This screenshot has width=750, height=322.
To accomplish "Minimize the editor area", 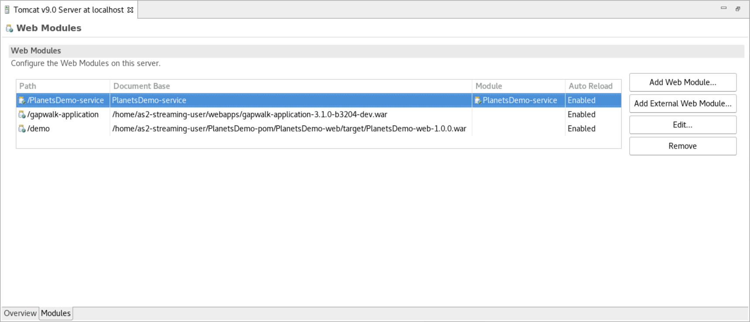I will click(723, 8).
